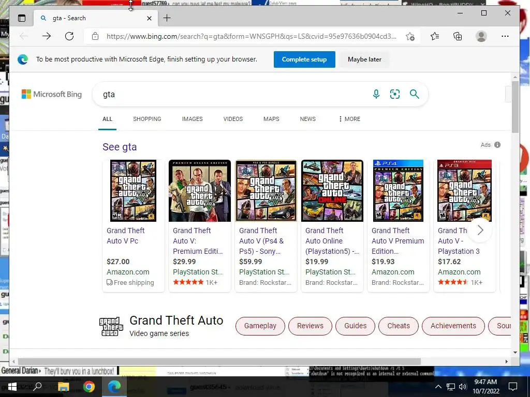
Task: Switch to the MAPS tab
Action: 271,119
